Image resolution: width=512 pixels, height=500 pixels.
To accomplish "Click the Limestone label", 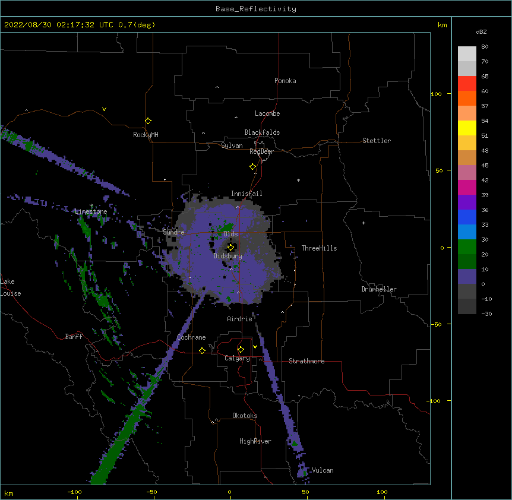I will pyautogui.click(x=91, y=211).
